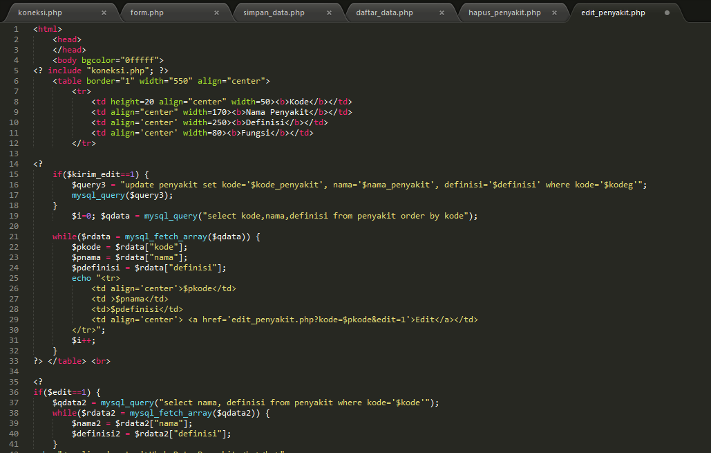Click line number 16 in the gutter
The image size is (711, 453).
15,184
